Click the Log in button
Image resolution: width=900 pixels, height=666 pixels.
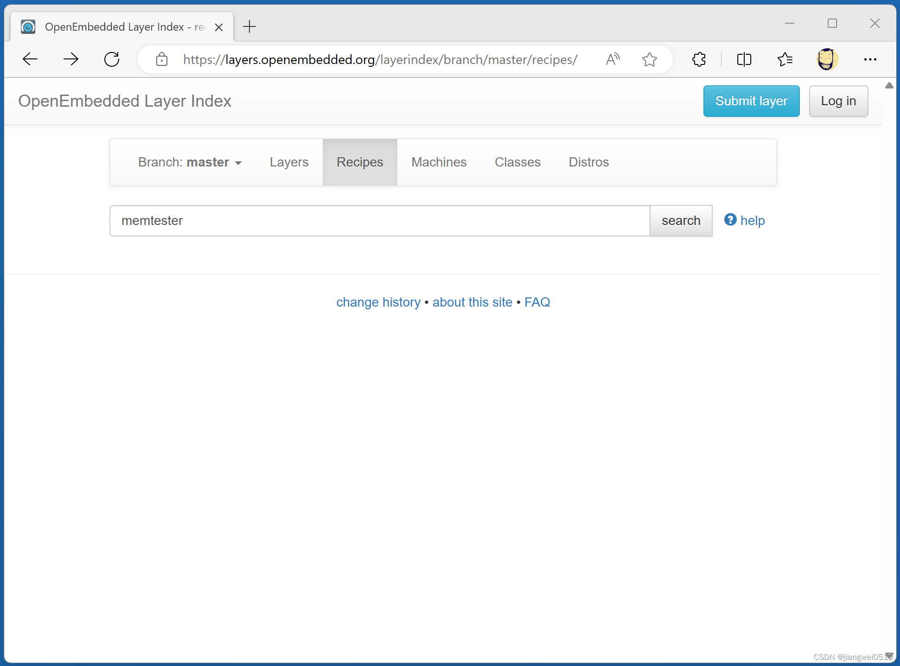pos(839,101)
